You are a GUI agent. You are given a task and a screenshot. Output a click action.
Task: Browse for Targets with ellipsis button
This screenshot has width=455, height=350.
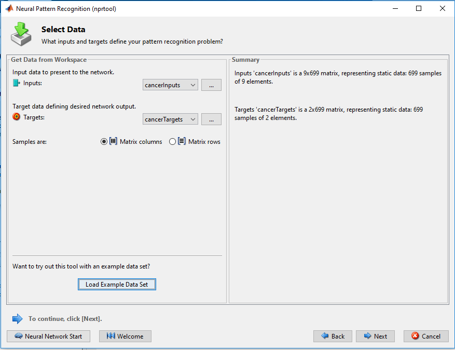211,119
